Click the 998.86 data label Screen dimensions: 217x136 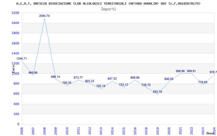pyautogui.click(x=180, y=71)
